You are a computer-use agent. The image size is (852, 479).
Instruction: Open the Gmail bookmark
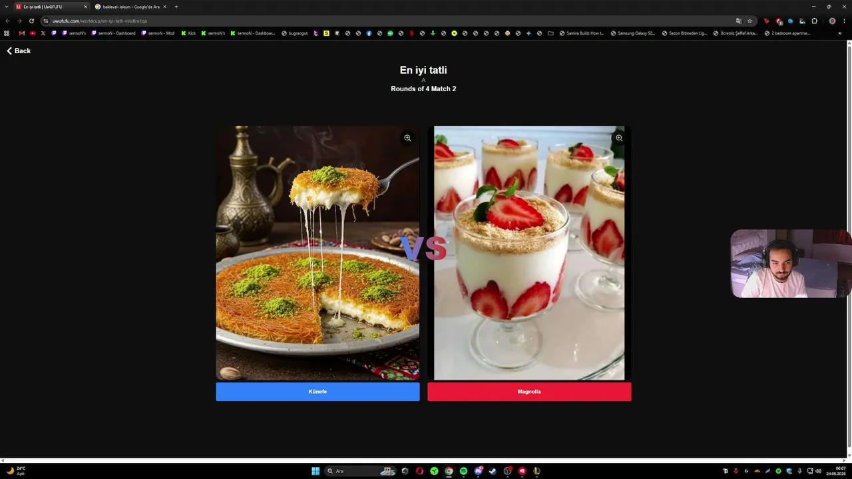pyautogui.click(x=22, y=33)
